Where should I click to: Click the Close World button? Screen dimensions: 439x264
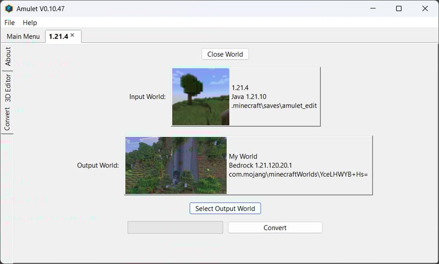[x=225, y=54]
